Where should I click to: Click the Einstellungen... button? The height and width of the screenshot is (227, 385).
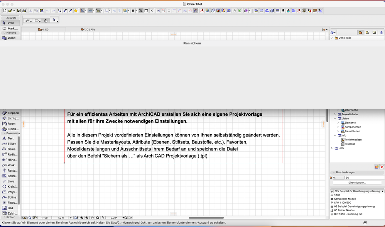pyautogui.click(x=357, y=183)
